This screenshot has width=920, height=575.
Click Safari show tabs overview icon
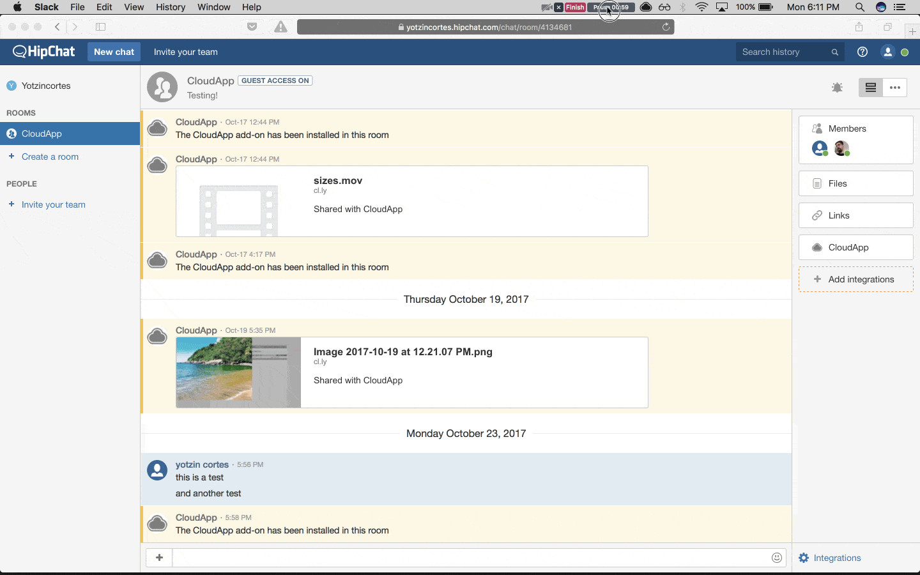887,27
